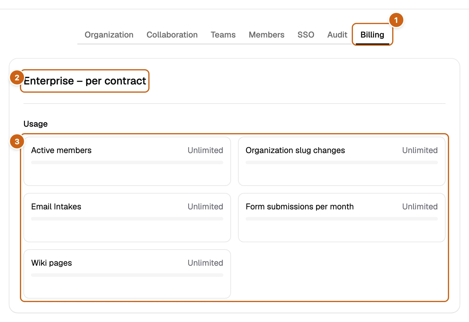Switch to the Audit tab
This screenshot has height=322, width=469.
tap(337, 35)
